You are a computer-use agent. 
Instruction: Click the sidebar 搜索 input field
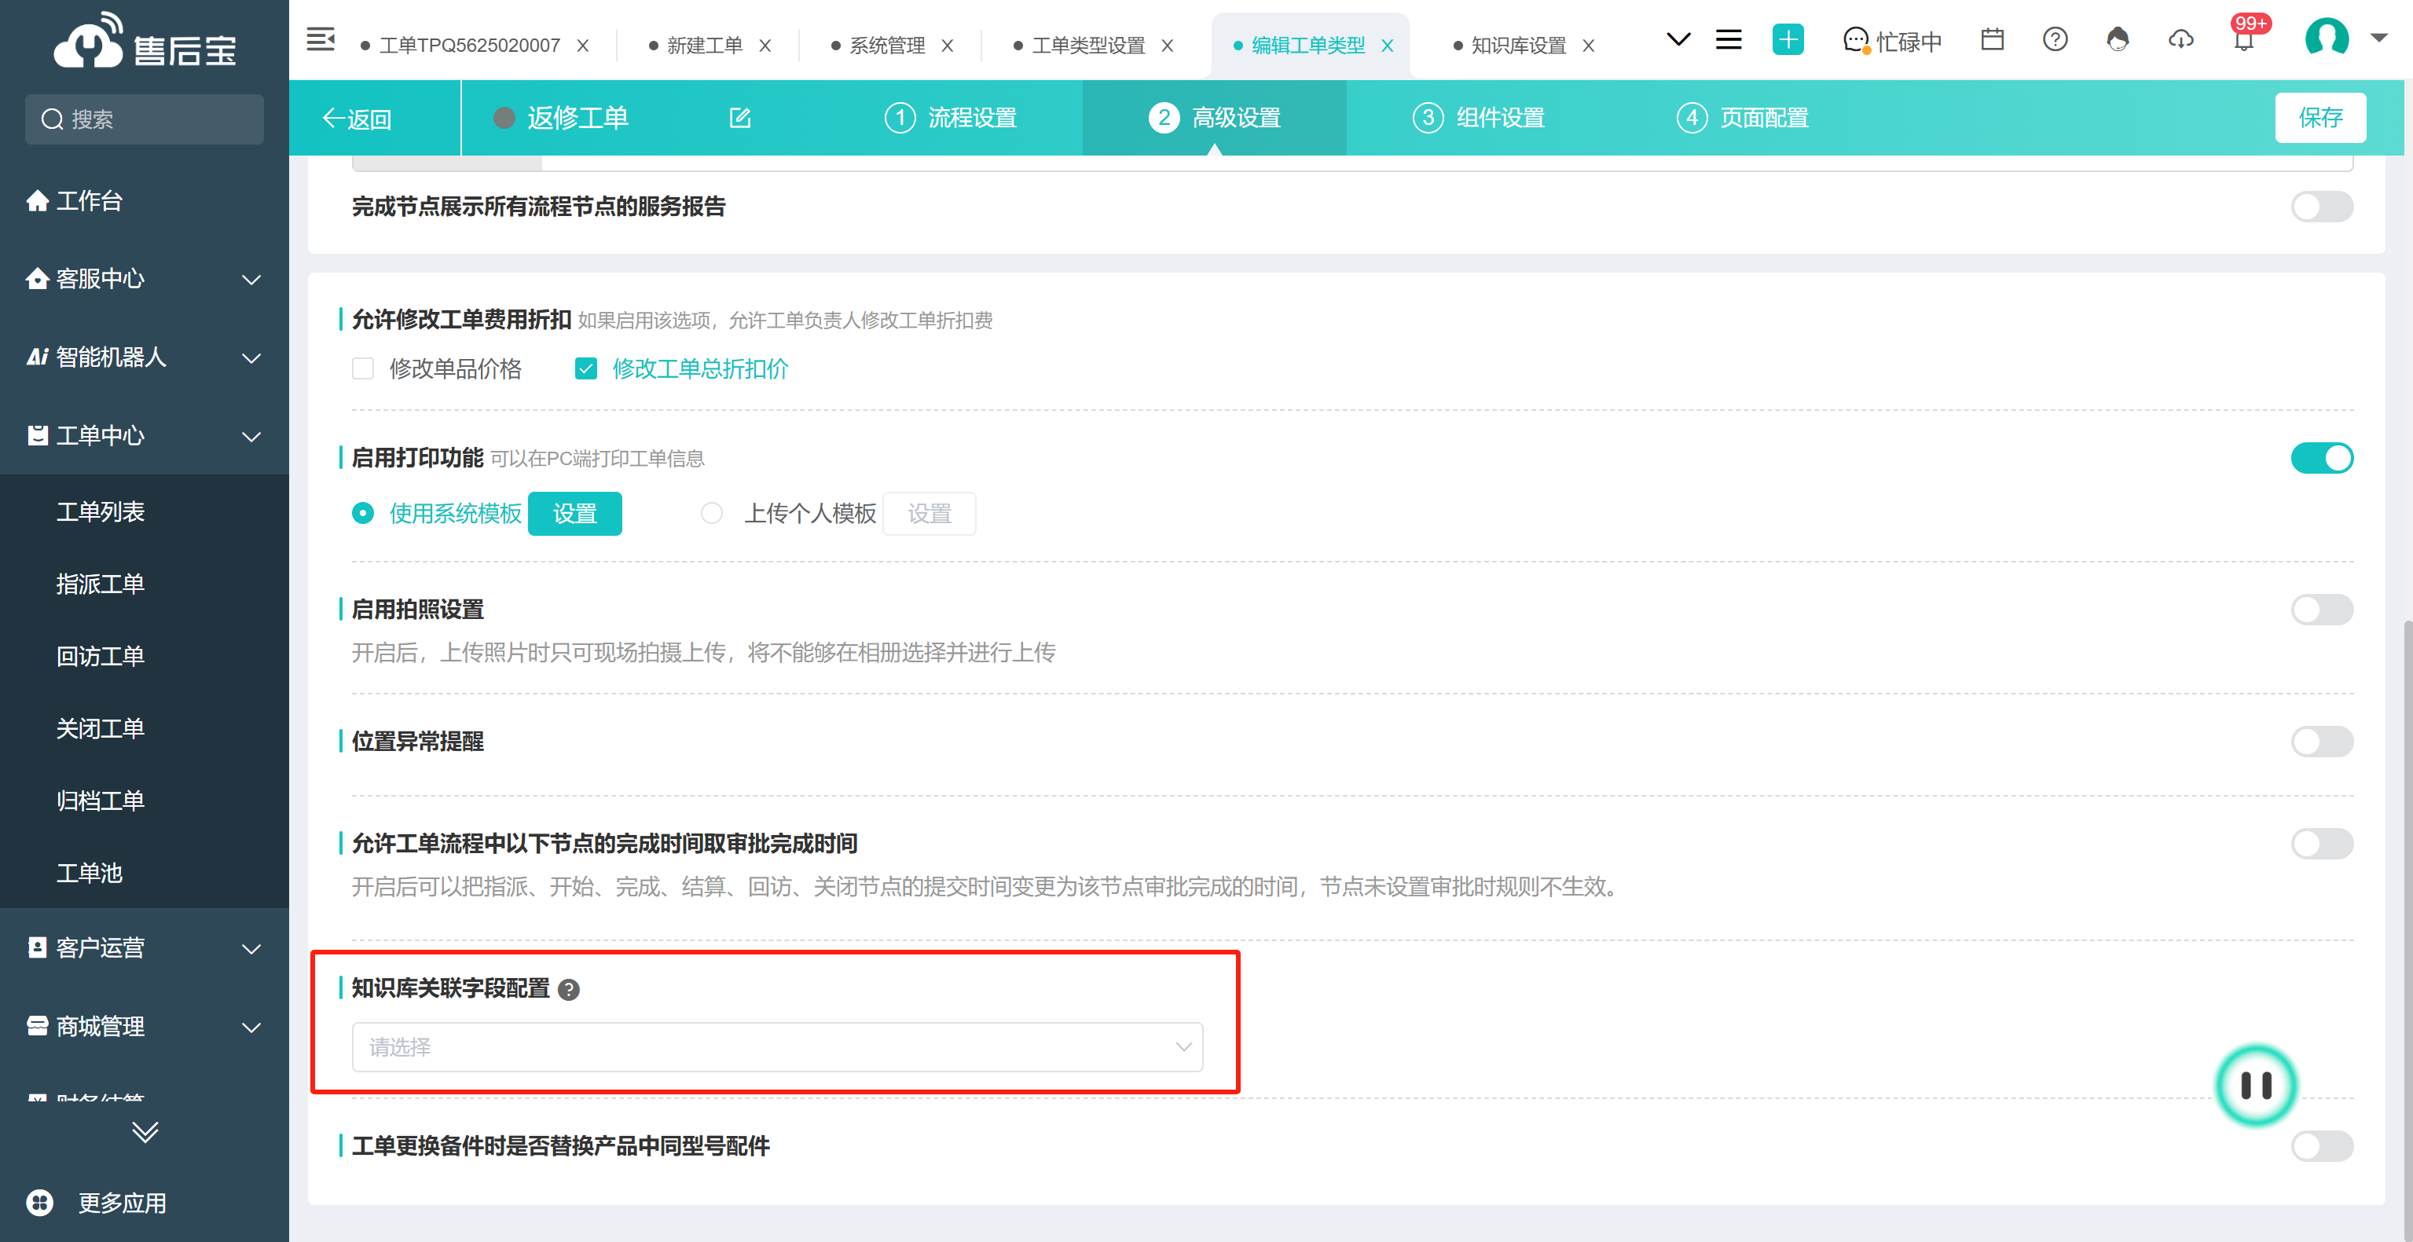pos(145,119)
